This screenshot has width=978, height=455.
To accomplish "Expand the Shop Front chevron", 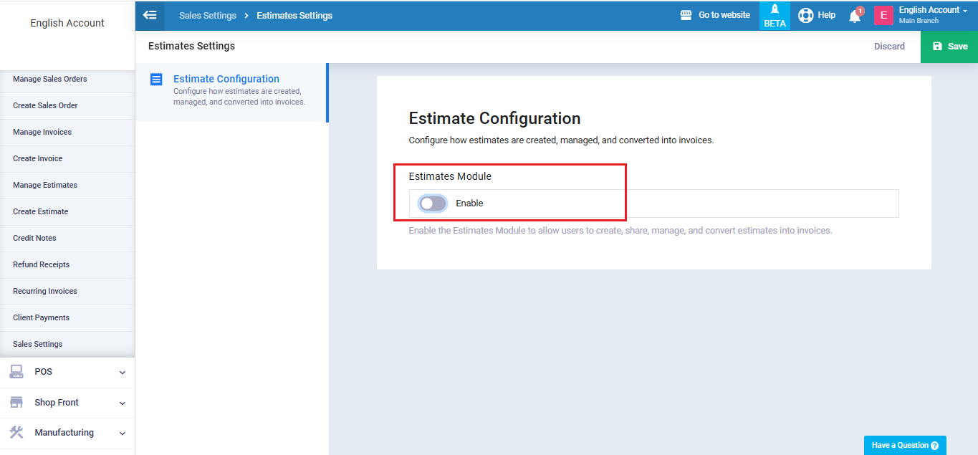I will click(122, 403).
